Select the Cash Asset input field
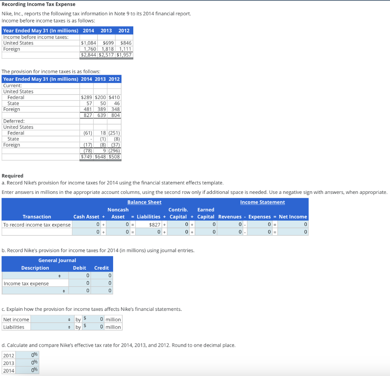The height and width of the screenshot is (376, 390). tap(86, 224)
